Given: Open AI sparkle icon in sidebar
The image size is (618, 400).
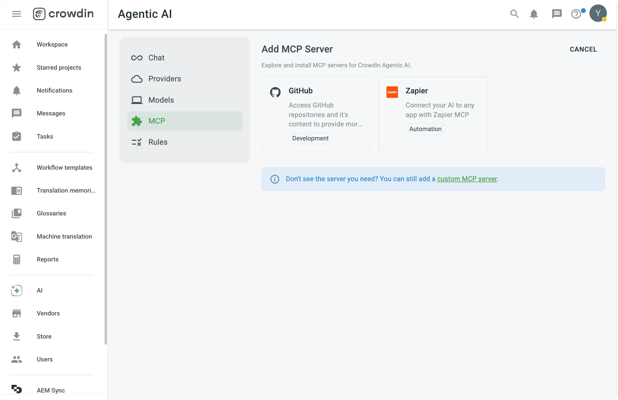Looking at the screenshot, I should point(17,290).
